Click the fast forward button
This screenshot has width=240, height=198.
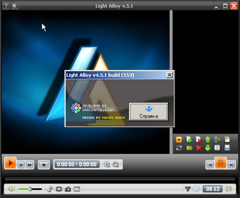point(29,165)
